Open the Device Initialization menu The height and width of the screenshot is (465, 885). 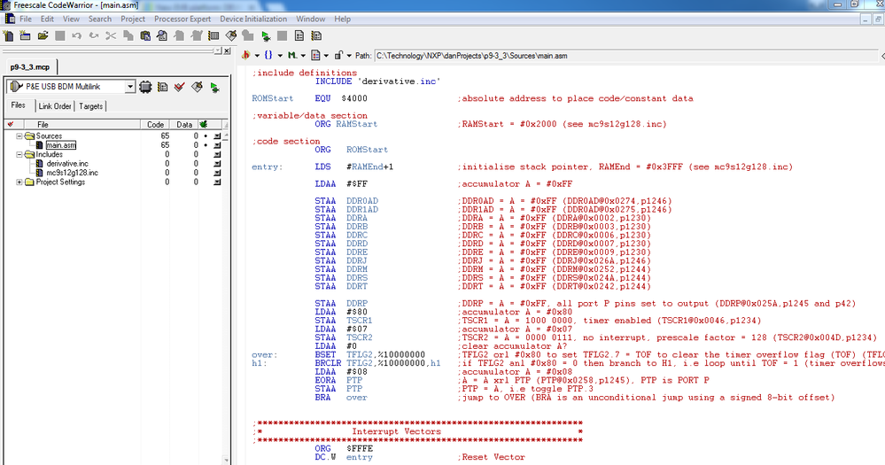253,19
